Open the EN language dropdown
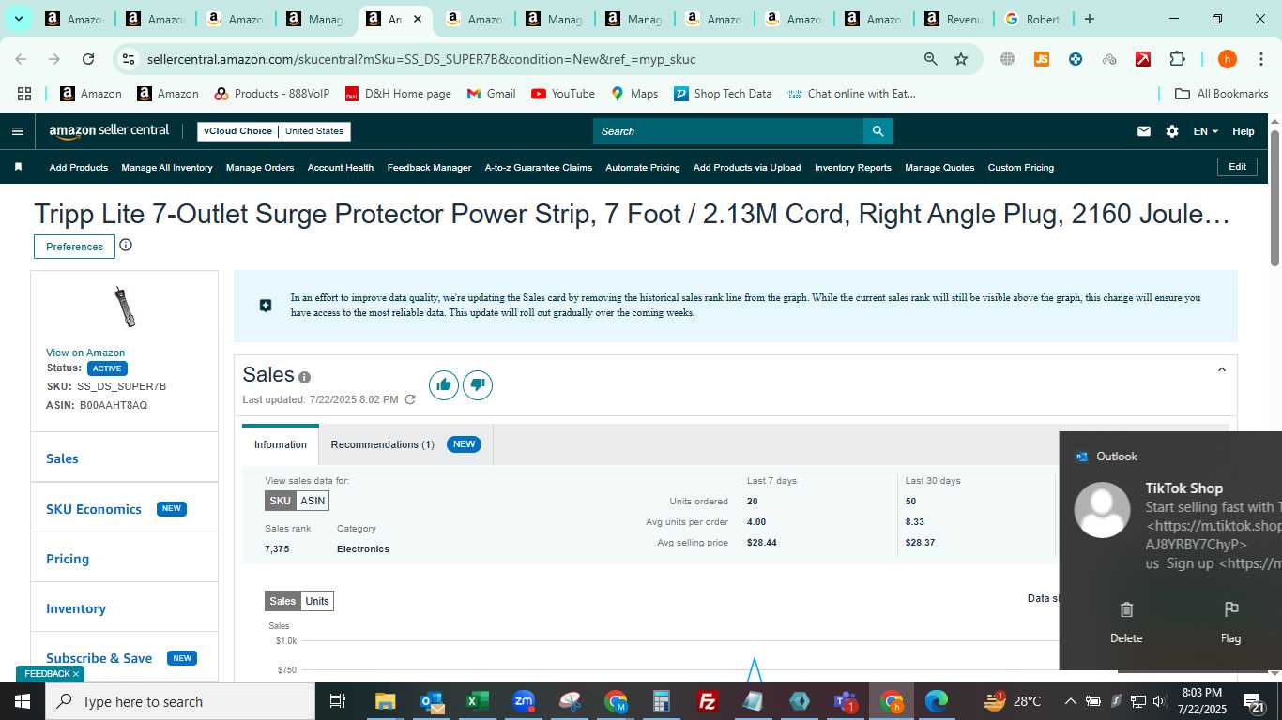The width and height of the screenshot is (1282, 720). click(1205, 131)
